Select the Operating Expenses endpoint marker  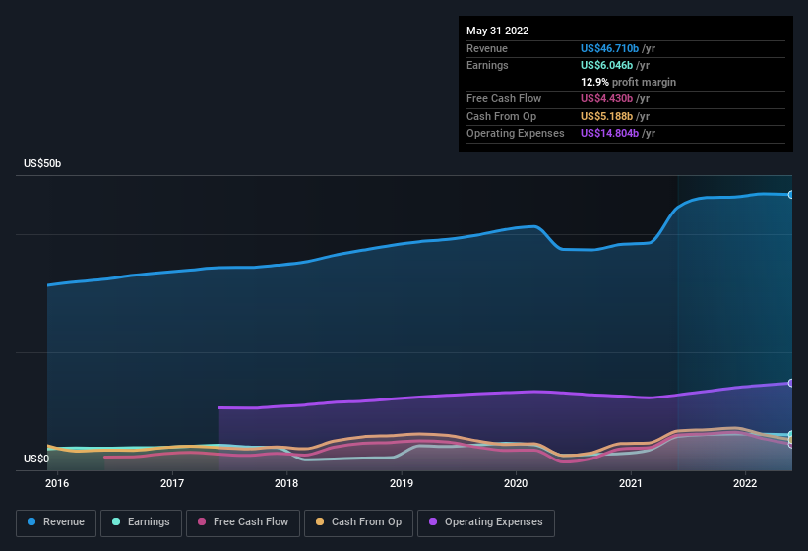point(790,383)
